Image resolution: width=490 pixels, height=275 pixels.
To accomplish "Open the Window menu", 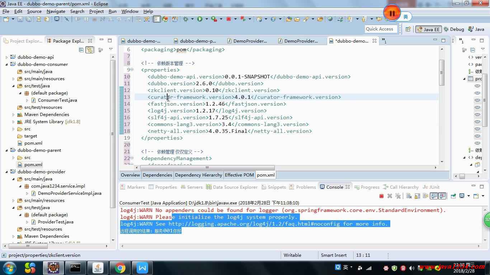I will tap(130, 11).
